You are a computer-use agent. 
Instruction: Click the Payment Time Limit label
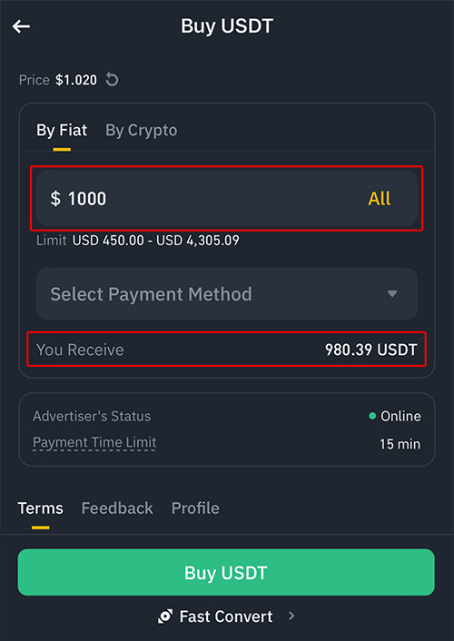coord(94,442)
